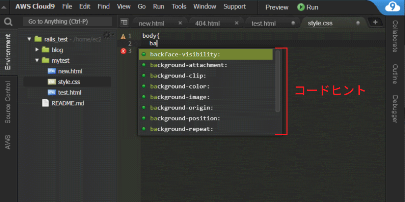Click the green Run play icon

pyautogui.click(x=301, y=7)
